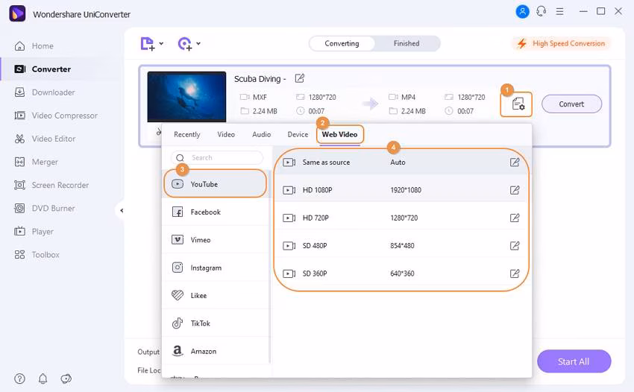Open the feedback chat icon
634x392 pixels.
coord(66,379)
